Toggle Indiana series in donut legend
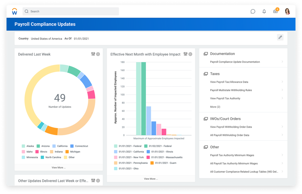Image resolution: width=302 pixels, height=194 pixels. (x=52, y=152)
